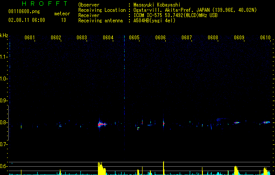Click the tall yellow power spike at 0606
275x175 pixels.
coord(164,168)
